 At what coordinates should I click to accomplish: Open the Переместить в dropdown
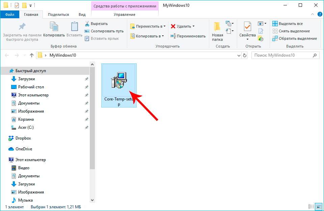pyautogui.click(x=148, y=26)
